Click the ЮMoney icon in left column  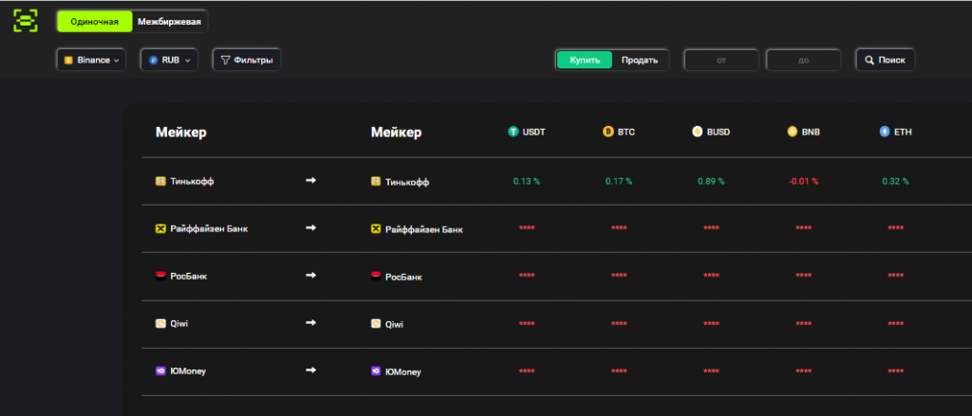[x=160, y=371]
